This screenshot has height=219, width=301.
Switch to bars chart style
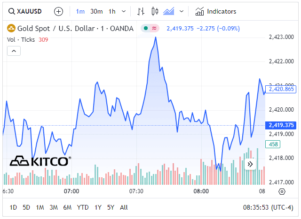click(141, 11)
